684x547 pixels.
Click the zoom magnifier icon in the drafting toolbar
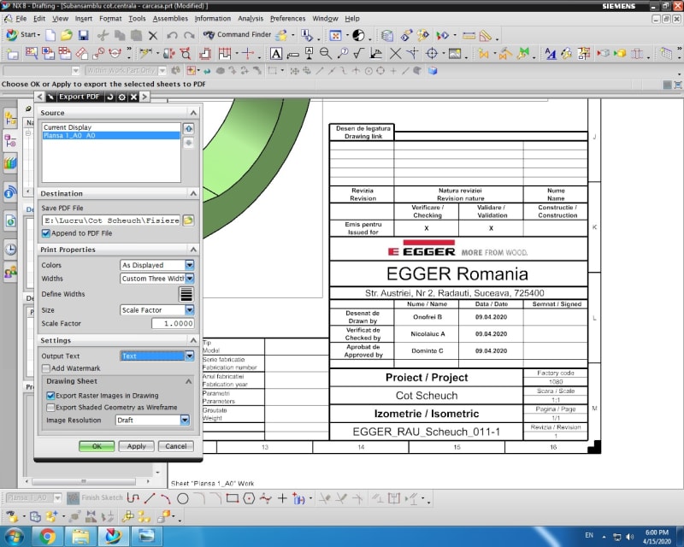[x=326, y=53]
